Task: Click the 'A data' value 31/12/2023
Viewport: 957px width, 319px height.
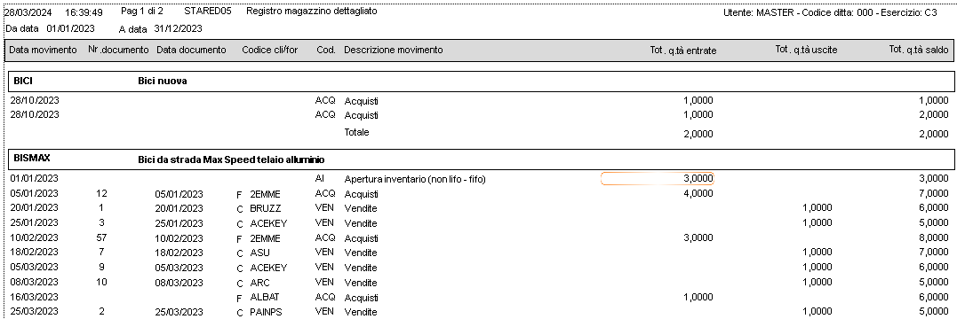Action: tap(178, 28)
